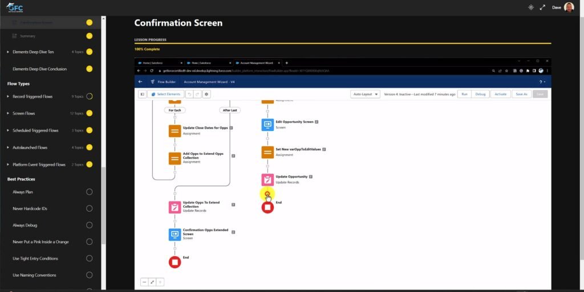Click Flow Builder back arrow
584x292 pixels.
coord(140,82)
